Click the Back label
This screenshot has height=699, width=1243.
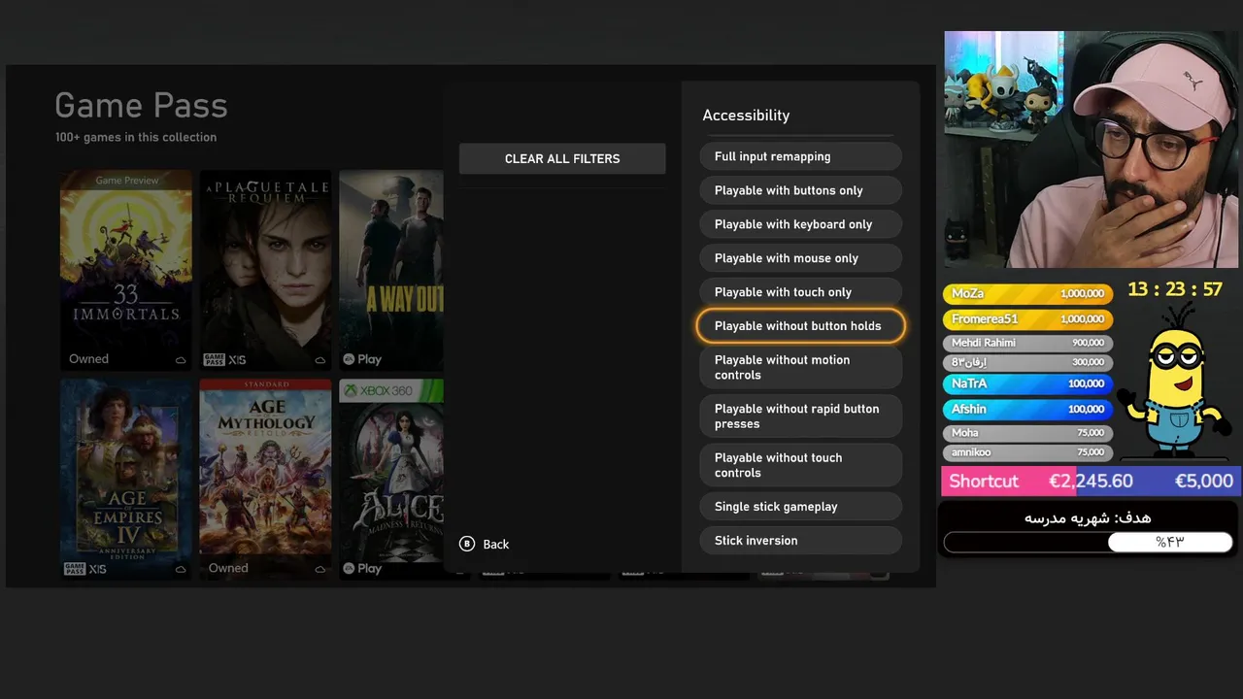tap(496, 545)
